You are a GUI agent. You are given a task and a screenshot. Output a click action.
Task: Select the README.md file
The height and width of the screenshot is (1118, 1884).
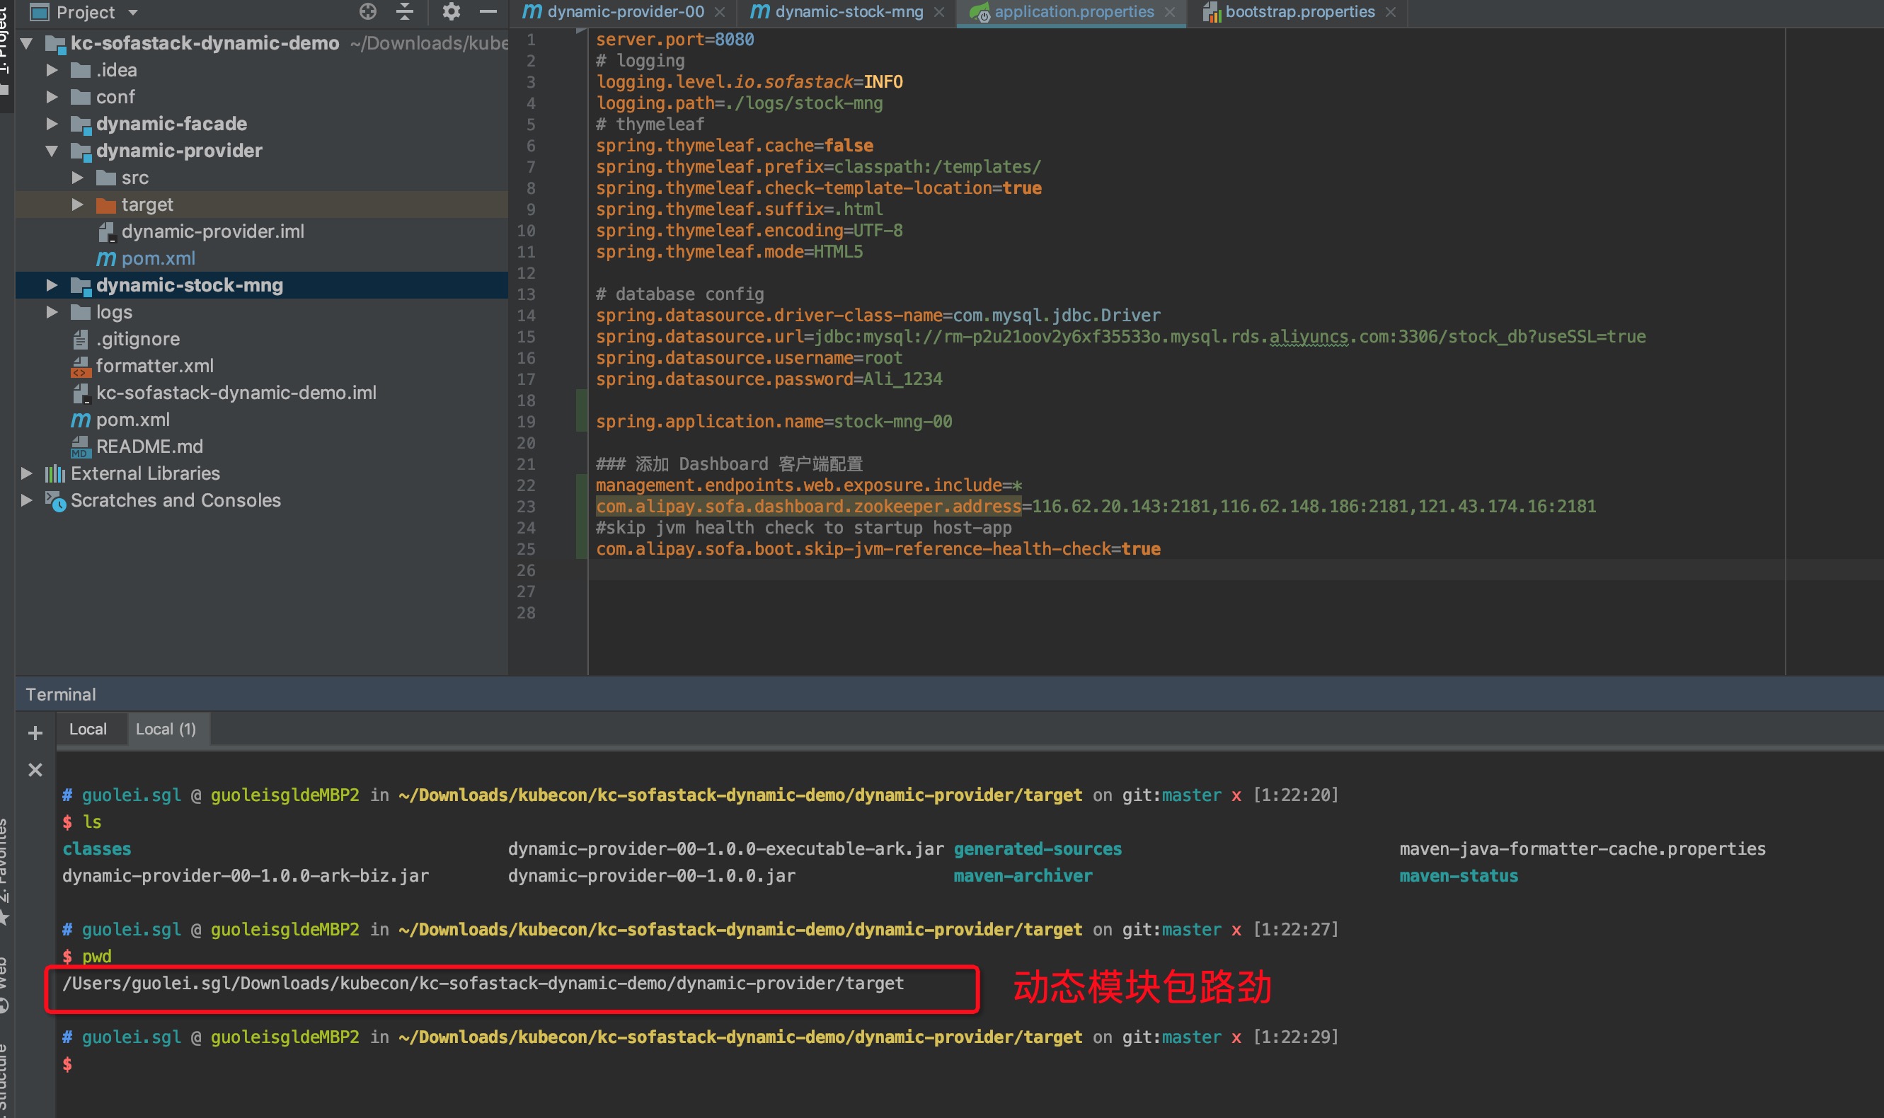pos(149,446)
